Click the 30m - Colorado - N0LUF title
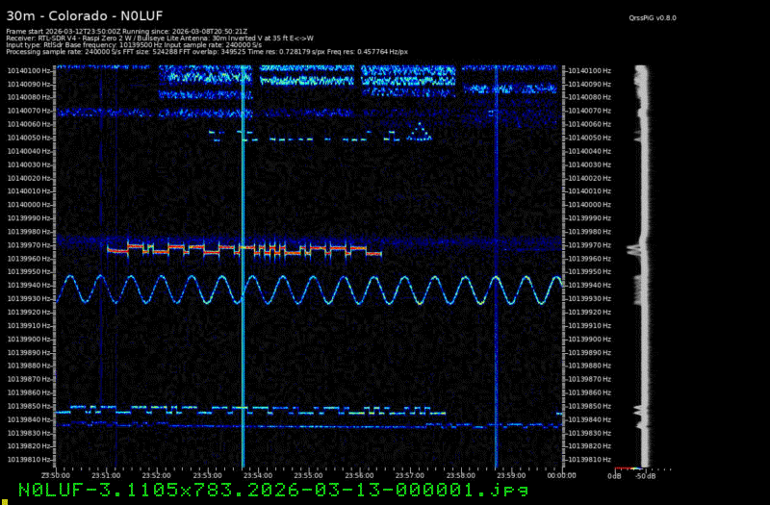770x505 pixels. [x=85, y=14]
